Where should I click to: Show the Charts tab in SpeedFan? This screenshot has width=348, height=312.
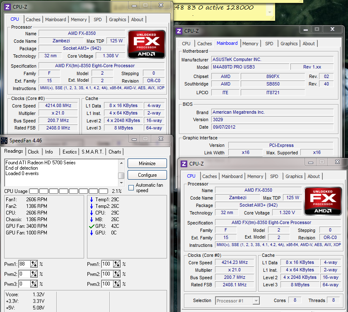[x=115, y=152]
